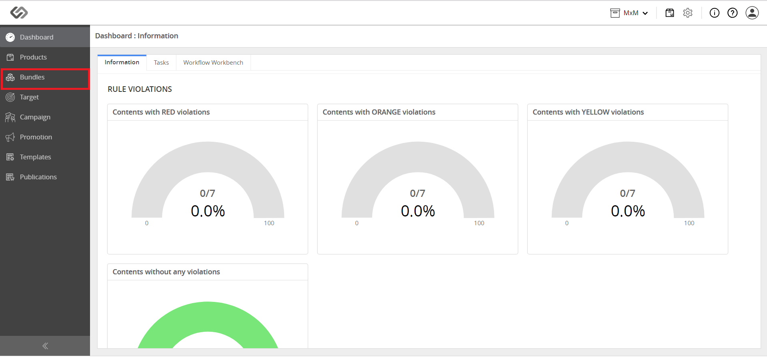Click the 0.0% value in the ORANGE violations card
767x357 pixels.
[418, 211]
